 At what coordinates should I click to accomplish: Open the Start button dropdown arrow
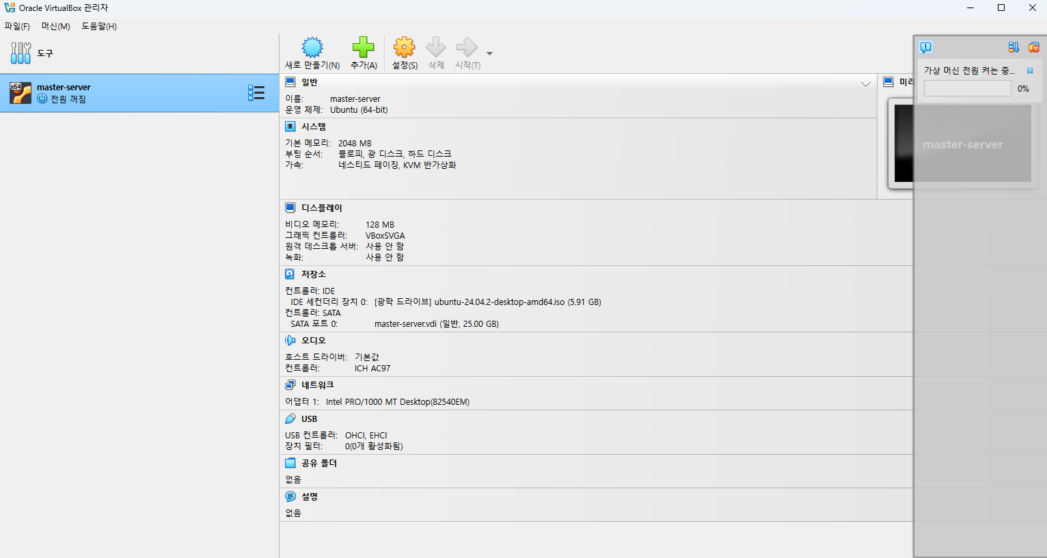pyautogui.click(x=489, y=53)
